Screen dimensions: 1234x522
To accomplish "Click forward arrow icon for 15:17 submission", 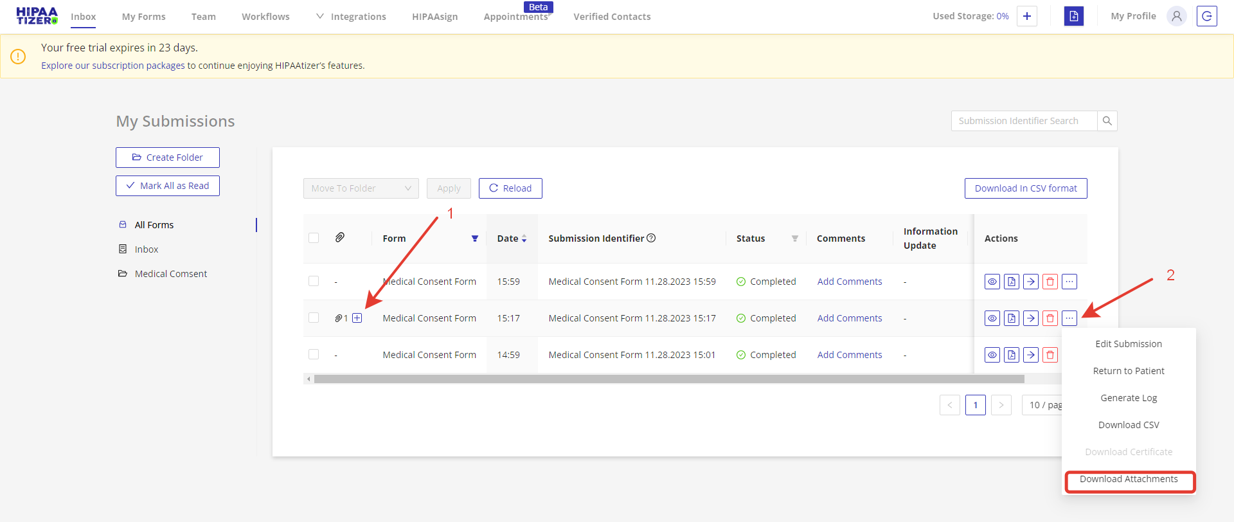I will (x=1031, y=318).
